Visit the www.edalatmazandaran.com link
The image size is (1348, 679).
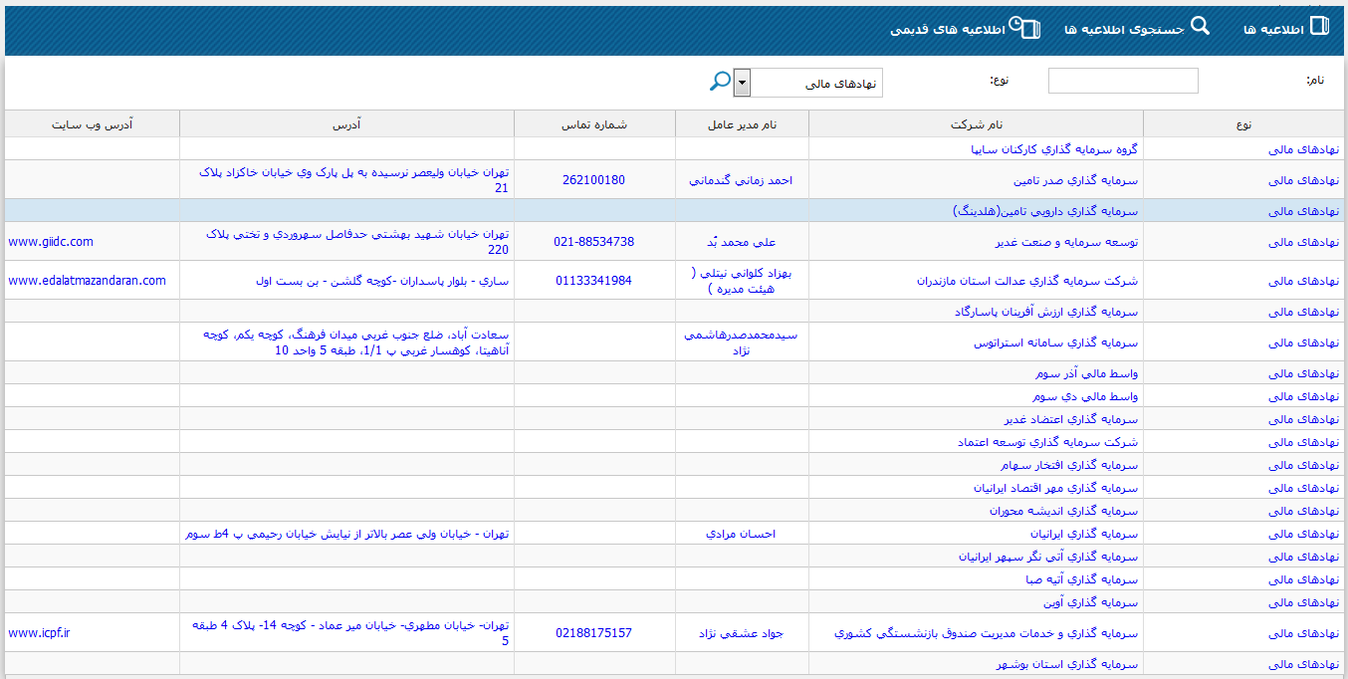[88, 281]
